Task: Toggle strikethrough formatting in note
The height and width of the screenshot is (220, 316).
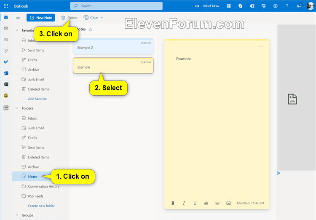Action: (206, 203)
